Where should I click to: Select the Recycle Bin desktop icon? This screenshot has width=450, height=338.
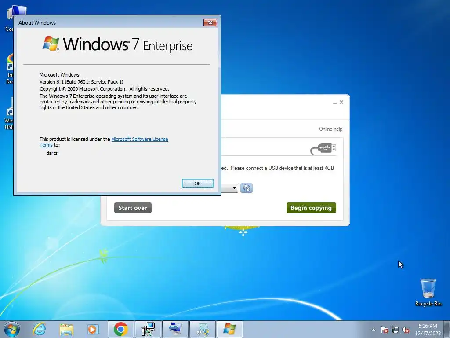428,292
